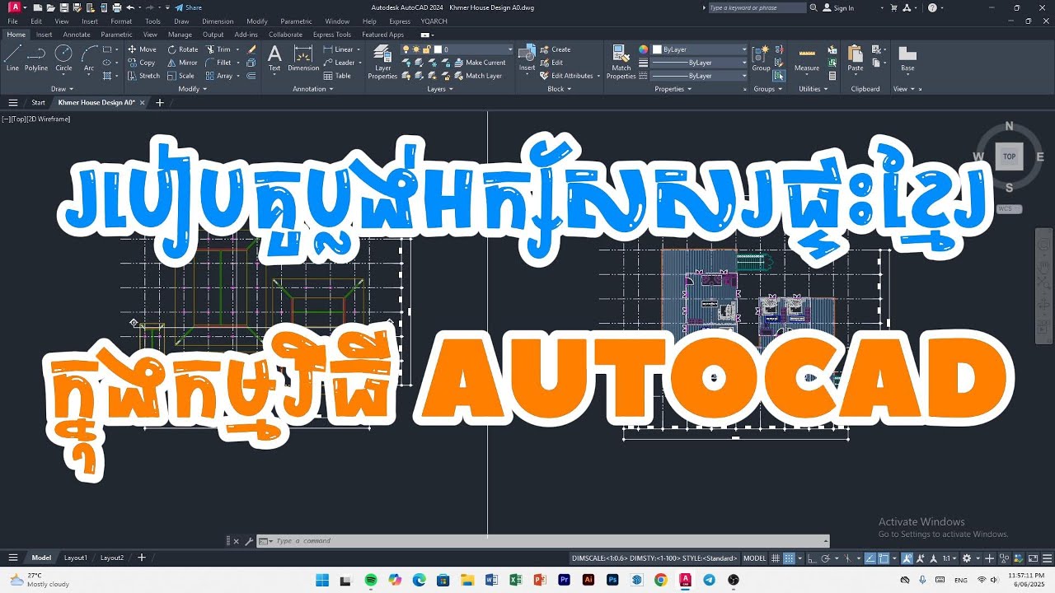Click the Mirror tool
Screen dimensions: 1055x593
(182, 63)
